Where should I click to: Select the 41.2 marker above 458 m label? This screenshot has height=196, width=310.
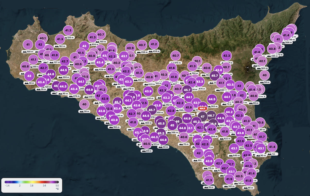coord(154,44)
